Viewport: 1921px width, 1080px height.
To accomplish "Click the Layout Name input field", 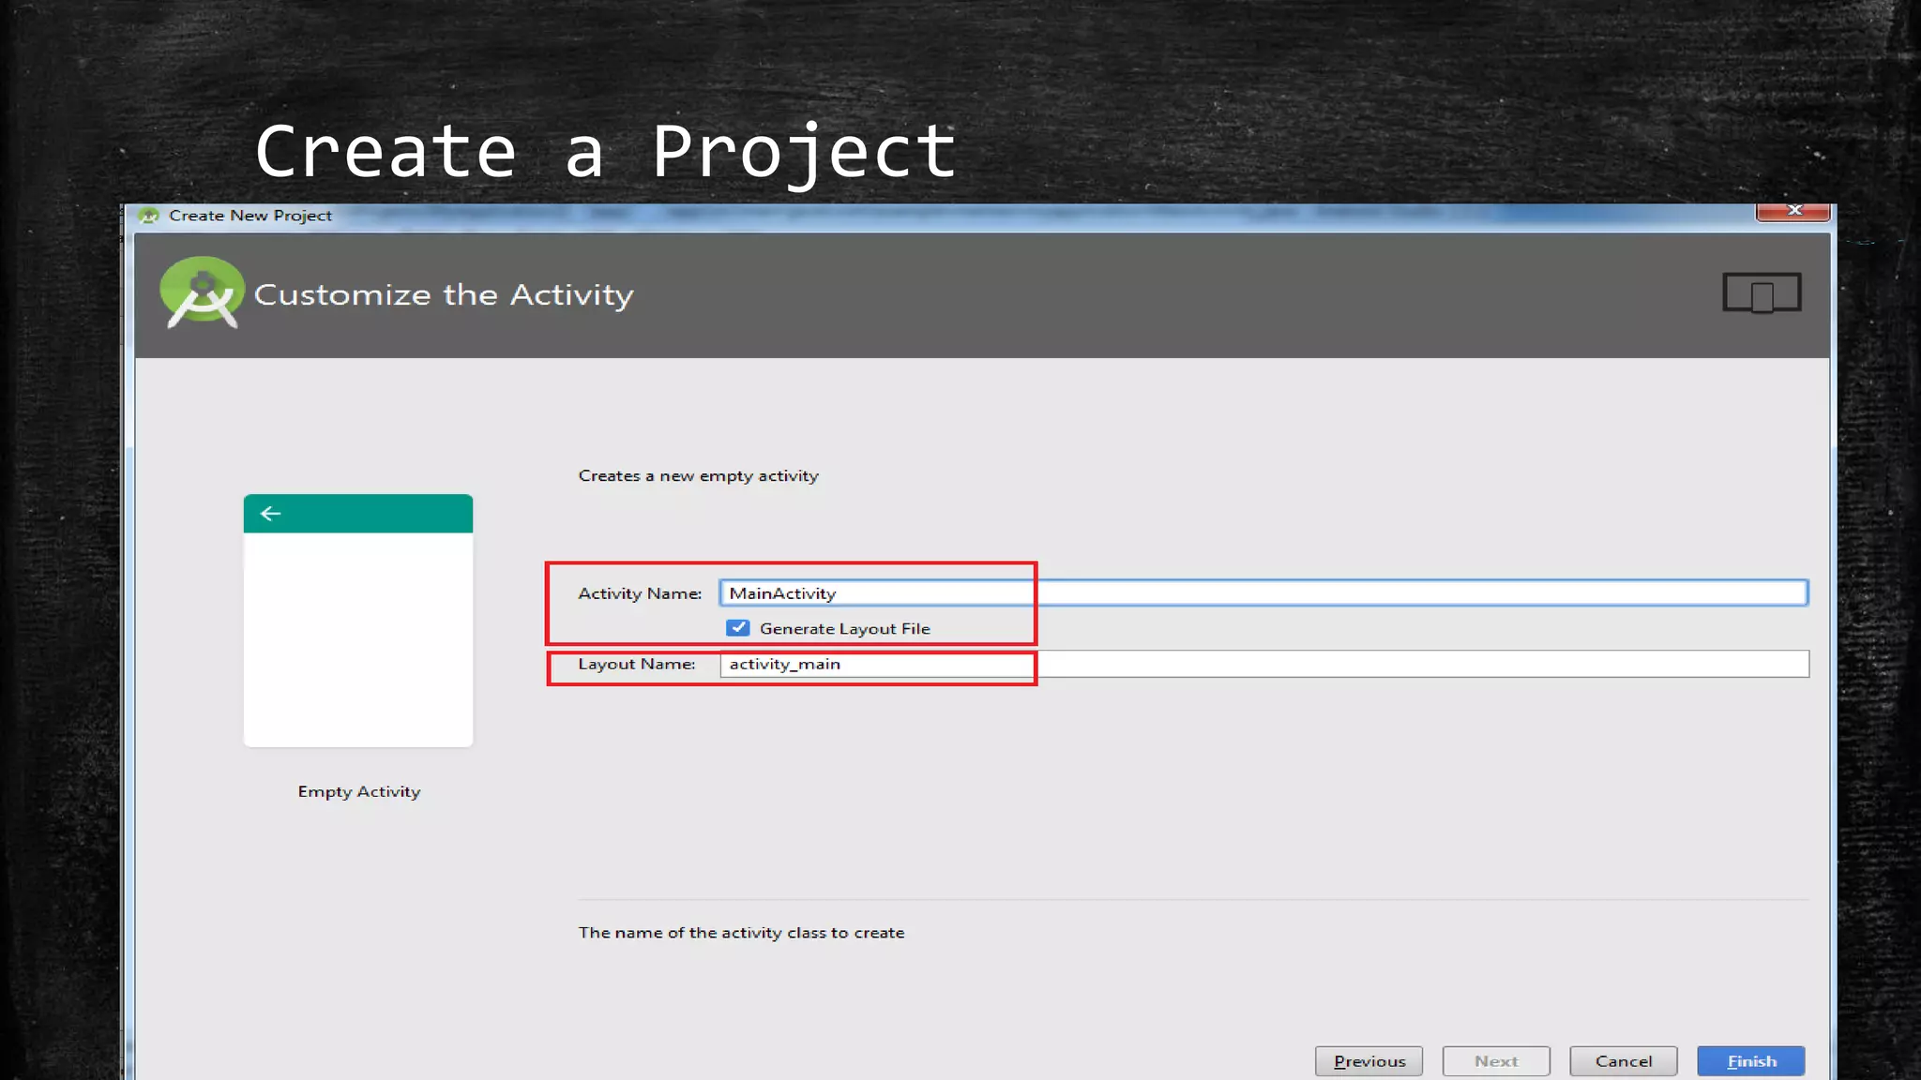I will [x=1263, y=664].
